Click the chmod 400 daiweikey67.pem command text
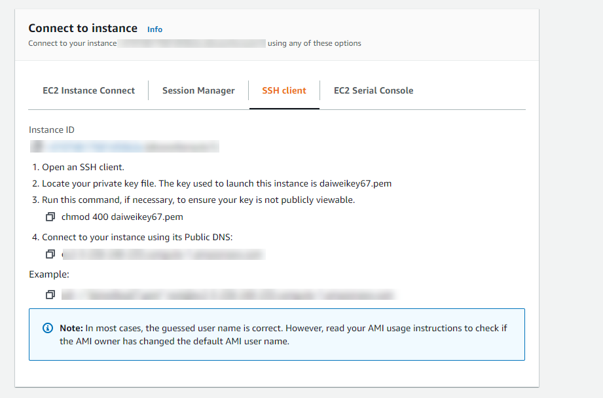 (122, 217)
